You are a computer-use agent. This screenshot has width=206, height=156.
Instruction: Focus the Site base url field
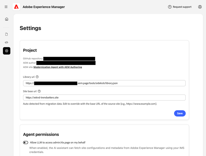104,97
